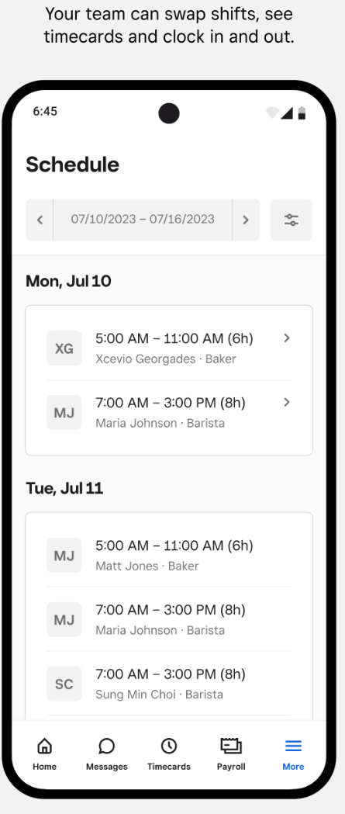Tap the battery icon in status bar

pyautogui.click(x=302, y=113)
